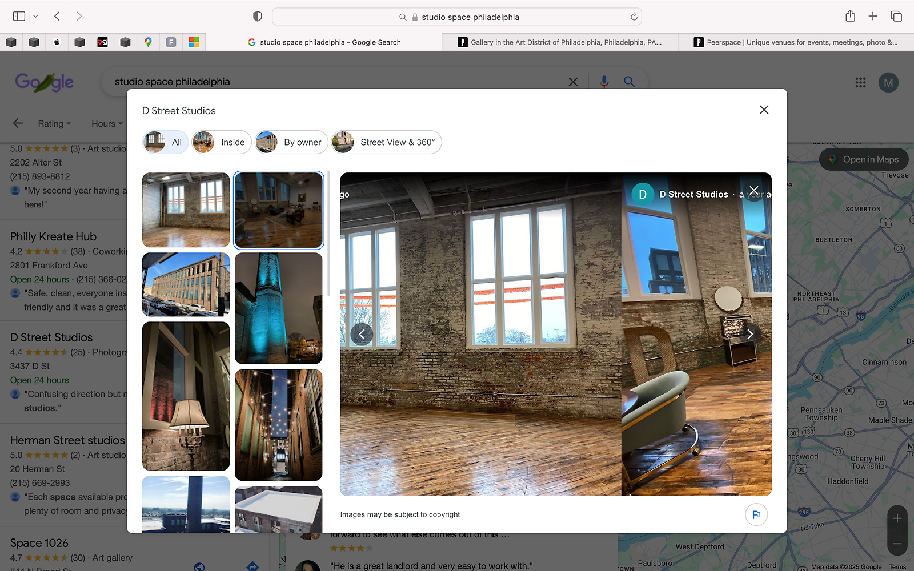Go to next photo with right arrow
Image resolution: width=914 pixels, height=571 pixels.
pos(750,335)
